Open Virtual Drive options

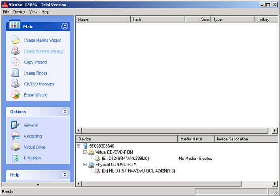pyautogui.click(x=35, y=147)
